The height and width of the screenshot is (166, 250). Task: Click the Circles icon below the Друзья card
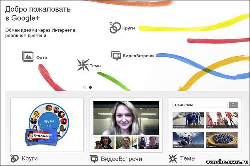pyautogui.click(x=15, y=159)
